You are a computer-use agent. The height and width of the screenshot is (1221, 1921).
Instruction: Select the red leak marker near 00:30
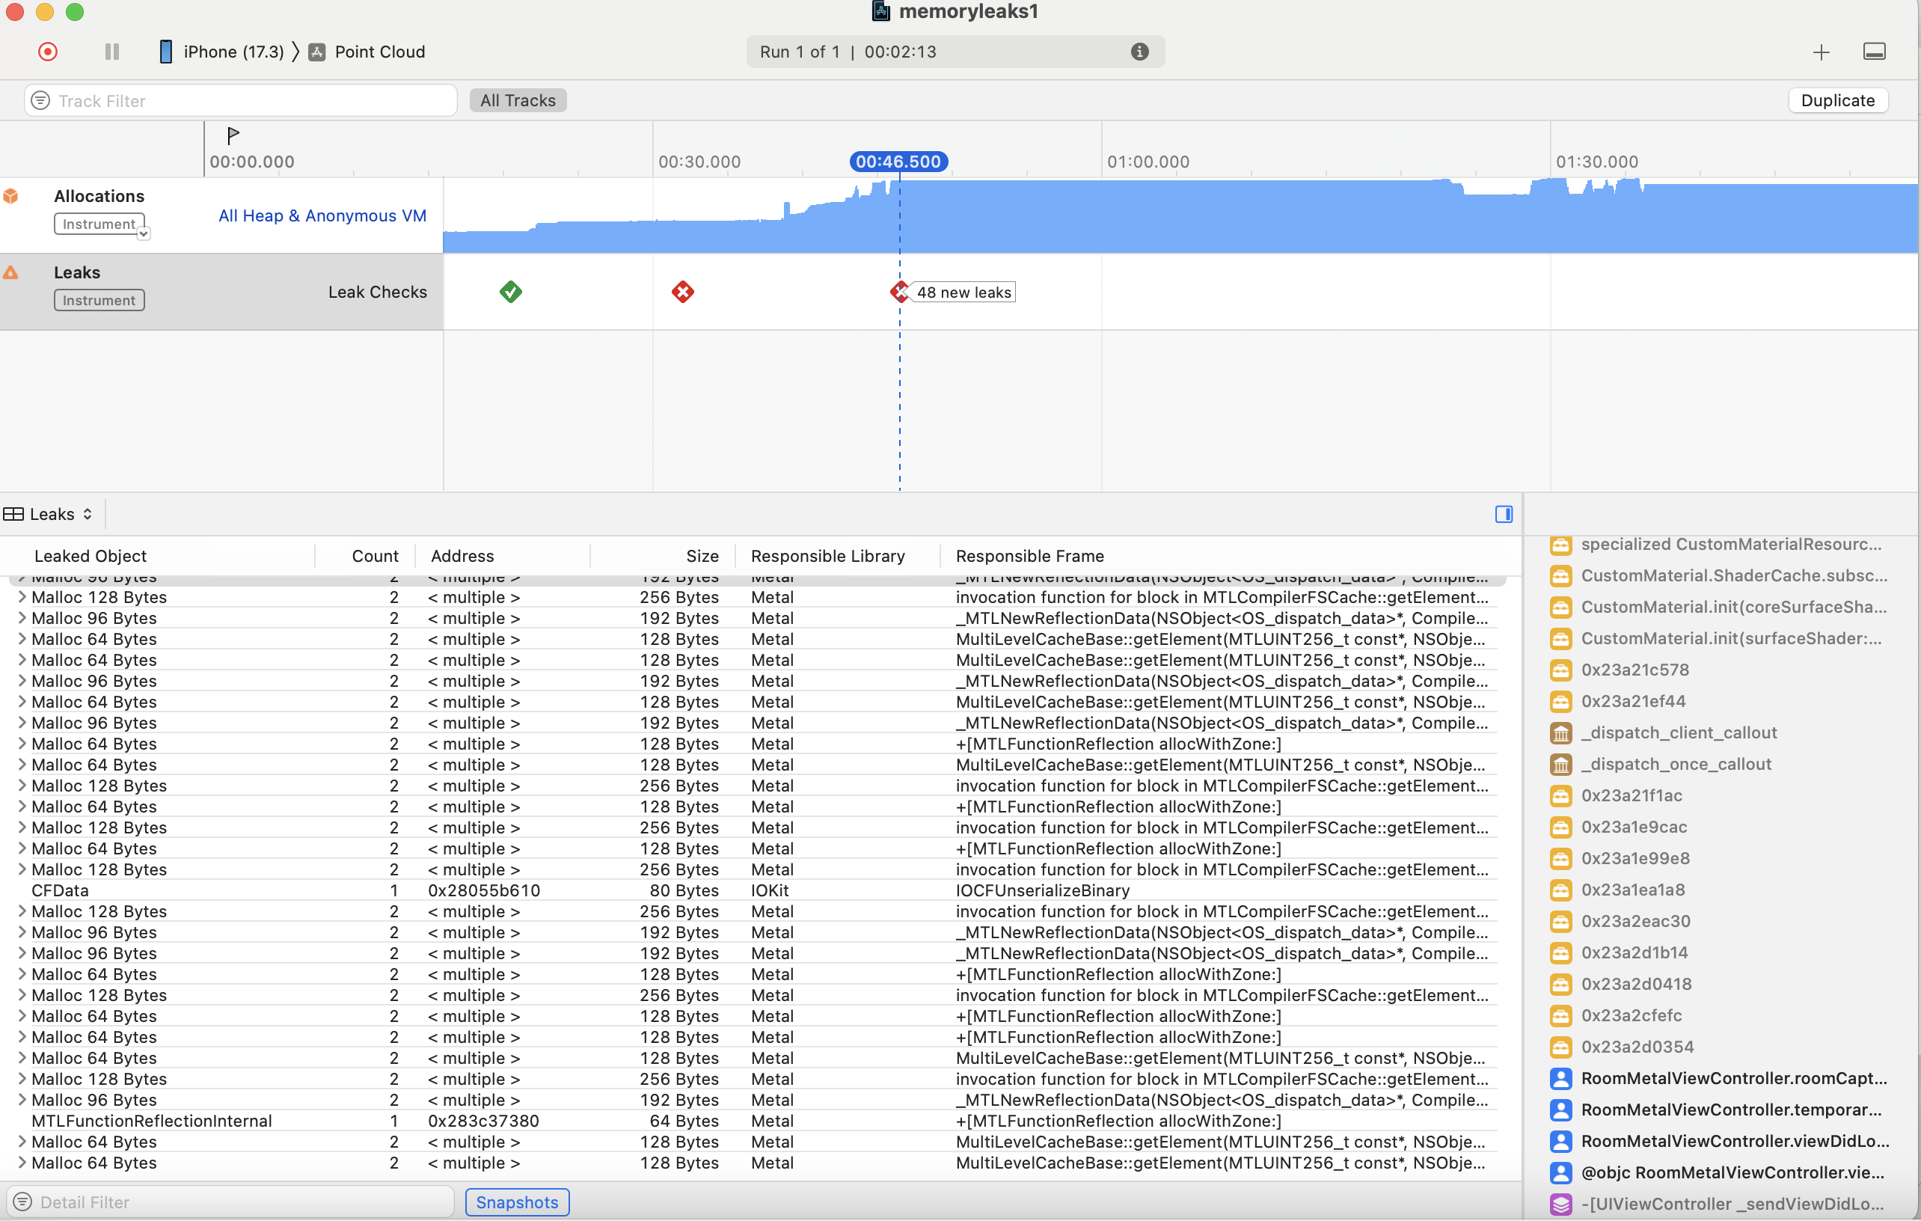pos(682,292)
